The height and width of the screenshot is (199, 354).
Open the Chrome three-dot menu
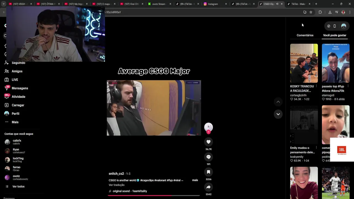[x=350, y=12]
